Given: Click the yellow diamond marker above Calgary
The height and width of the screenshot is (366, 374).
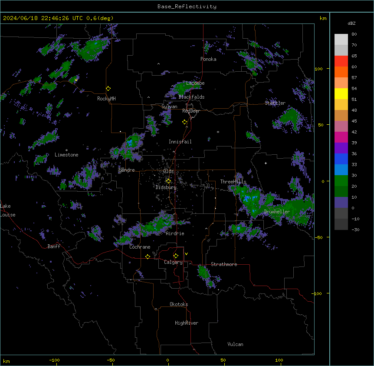Looking at the screenshot, I should (176, 256).
